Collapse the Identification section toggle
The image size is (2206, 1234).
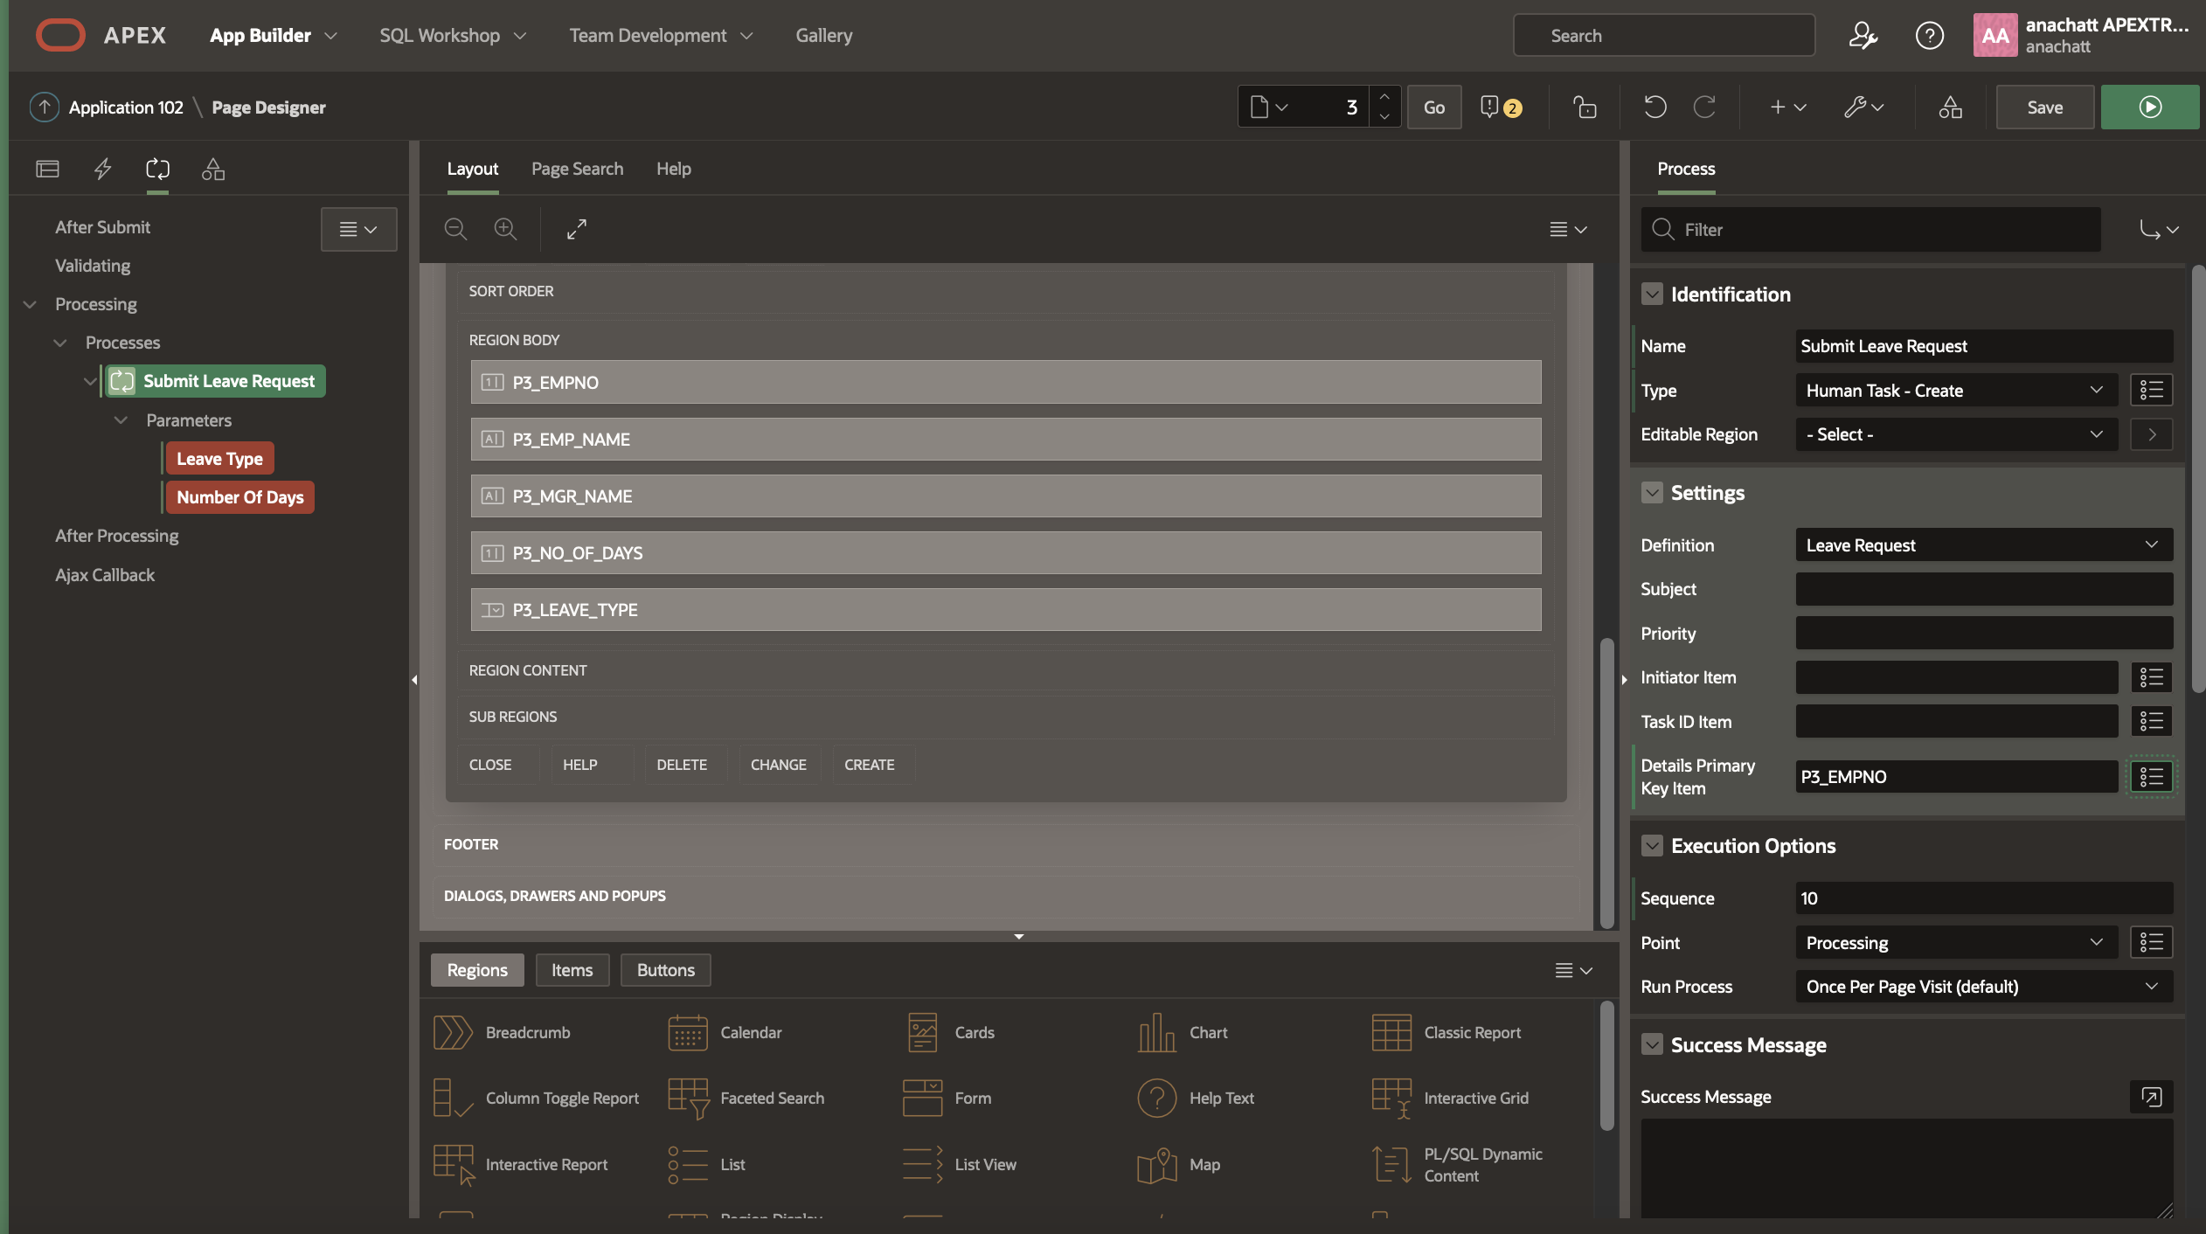(1652, 295)
